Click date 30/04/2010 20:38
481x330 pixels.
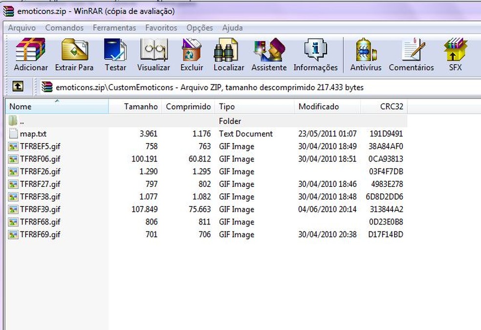[328, 234]
